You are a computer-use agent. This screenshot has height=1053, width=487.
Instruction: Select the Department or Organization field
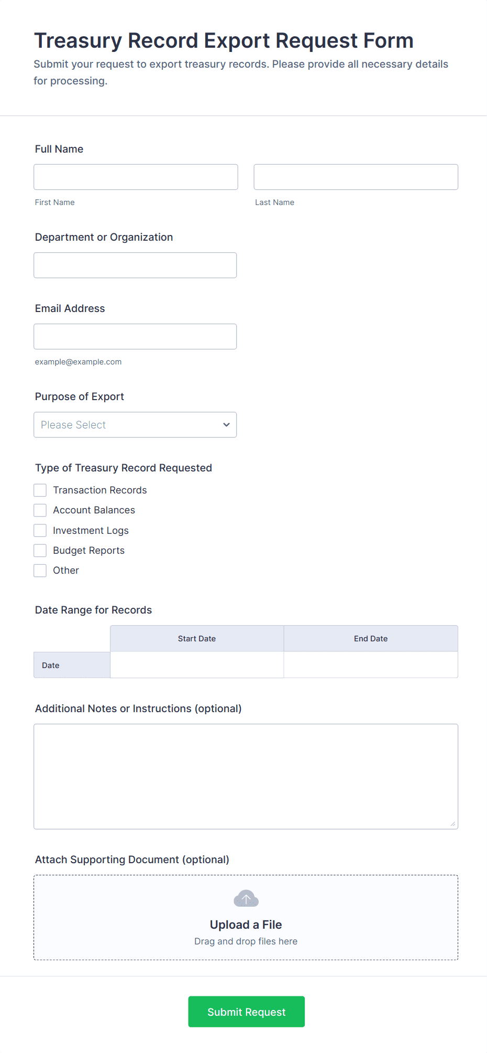tap(135, 265)
